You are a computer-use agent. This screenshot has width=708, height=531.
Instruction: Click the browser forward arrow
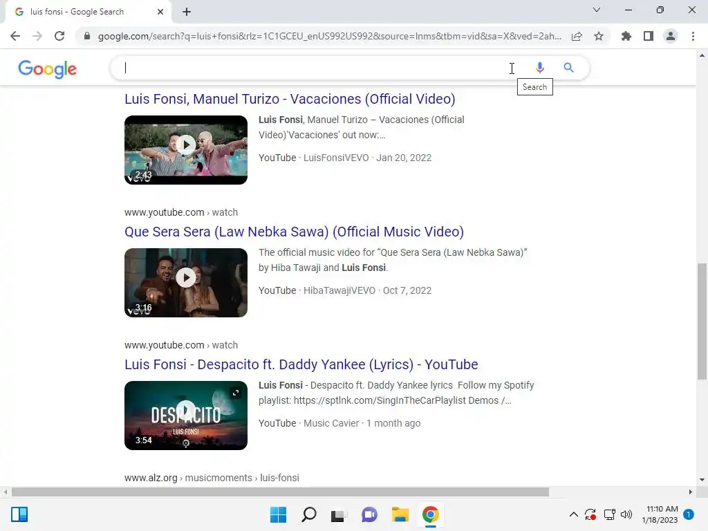click(x=37, y=36)
